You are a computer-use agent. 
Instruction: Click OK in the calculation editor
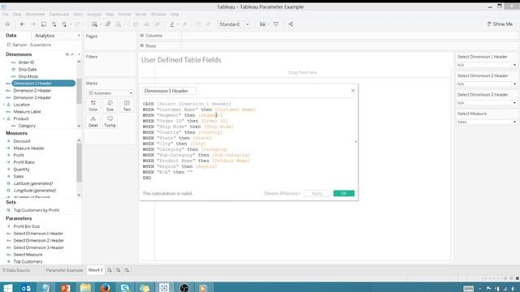coord(344,193)
